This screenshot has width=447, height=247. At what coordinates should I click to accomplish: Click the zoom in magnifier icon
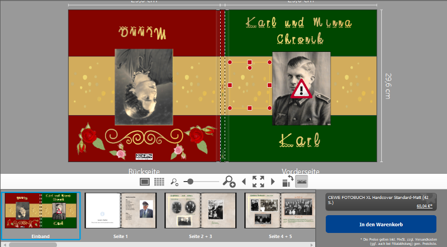coord(229,182)
